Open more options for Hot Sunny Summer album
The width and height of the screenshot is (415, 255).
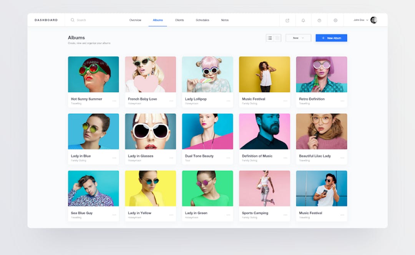click(114, 101)
